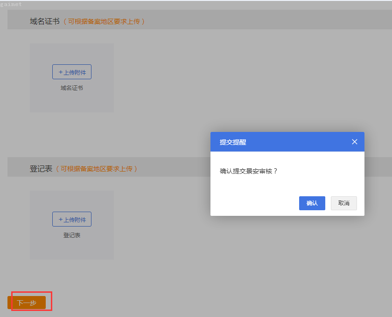The height and width of the screenshot is (317, 392).
Task: Click 登记表 caption below upload button
Action: tap(72, 235)
